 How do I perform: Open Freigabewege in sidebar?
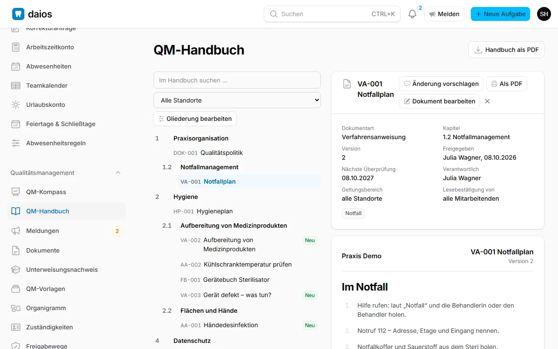pos(67,346)
